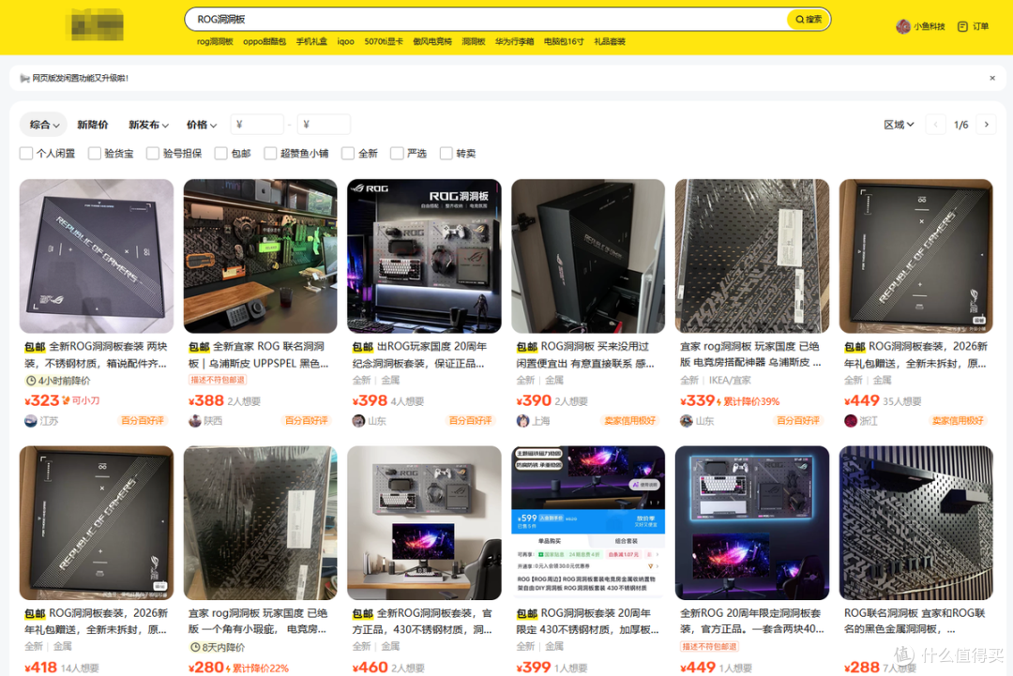The image size is (1013, 676).
Task: Select the rog洞洞板 suggested keyword
Action: point(215,41)
